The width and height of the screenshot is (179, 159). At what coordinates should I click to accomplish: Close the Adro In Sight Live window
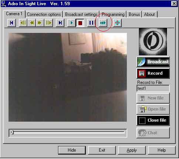click(x=174, y=4)
